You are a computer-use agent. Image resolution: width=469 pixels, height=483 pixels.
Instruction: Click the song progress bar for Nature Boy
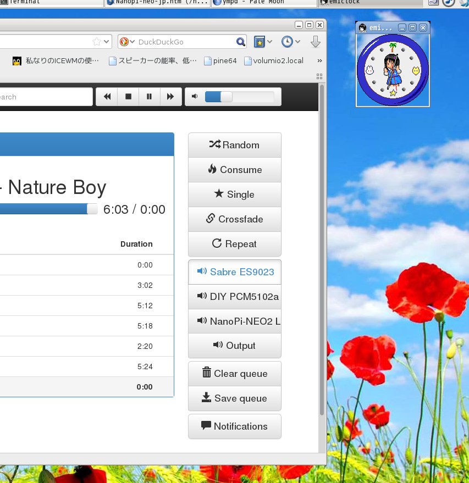click(44, 209)
